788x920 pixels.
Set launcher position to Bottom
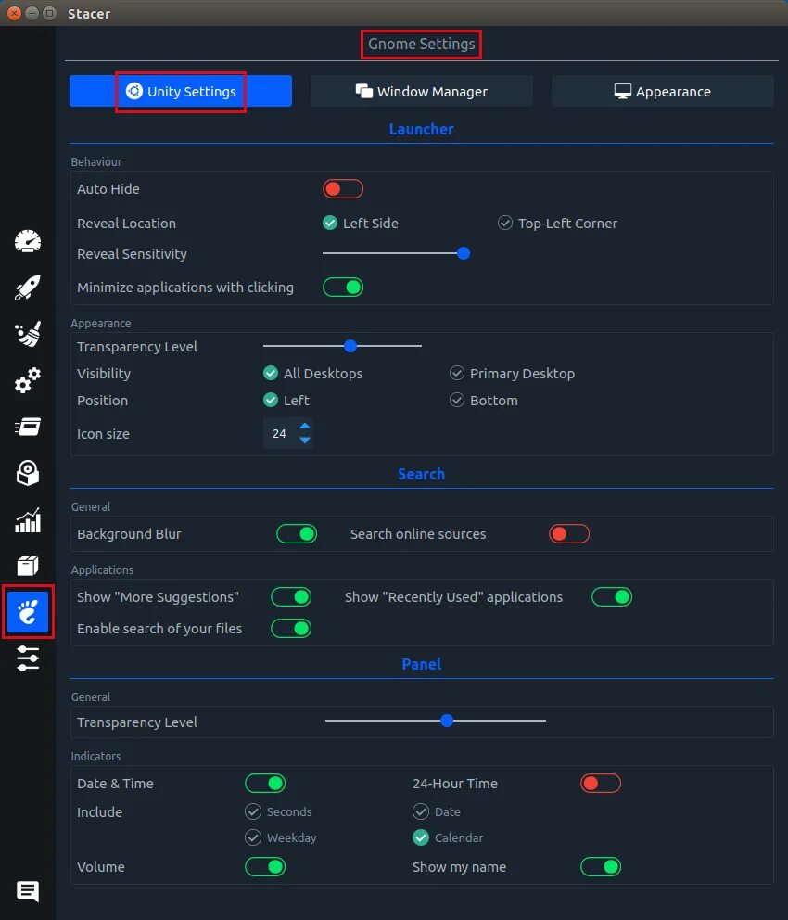[x=484, y=400]
